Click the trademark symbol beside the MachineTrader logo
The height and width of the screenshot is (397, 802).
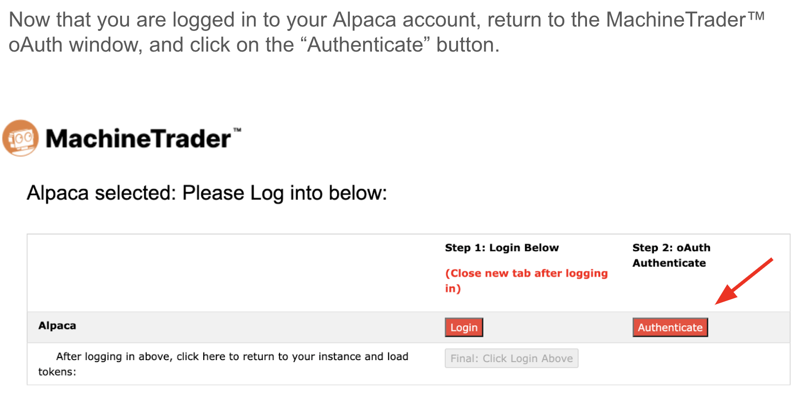(237, 130)
